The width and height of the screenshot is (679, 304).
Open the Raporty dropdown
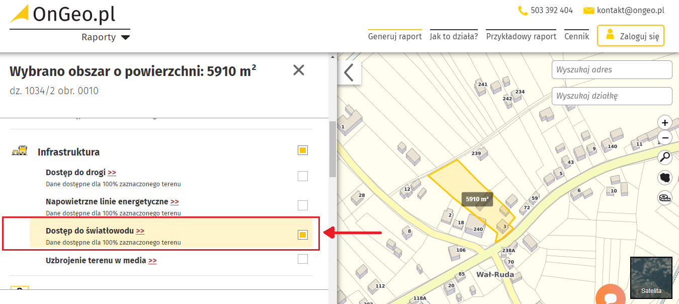[x=106, y=37]
